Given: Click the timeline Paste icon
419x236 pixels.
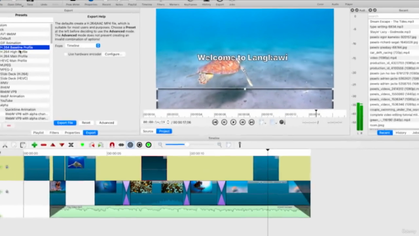Looking at the screenshot, I should [23, 145].
